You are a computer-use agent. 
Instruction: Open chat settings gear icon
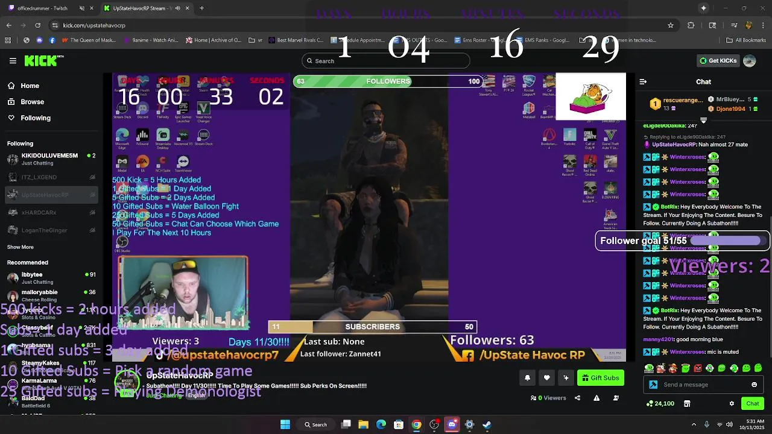[732, 404]
